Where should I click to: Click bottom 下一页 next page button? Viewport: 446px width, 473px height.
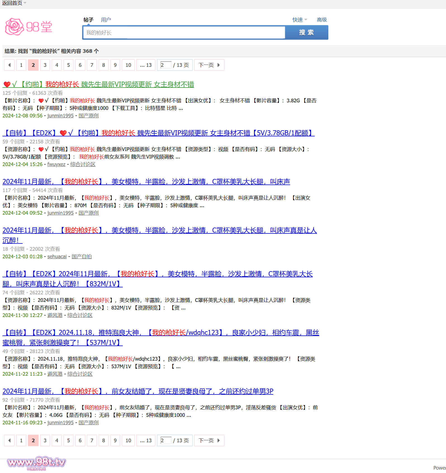click(x=209, y=441)
